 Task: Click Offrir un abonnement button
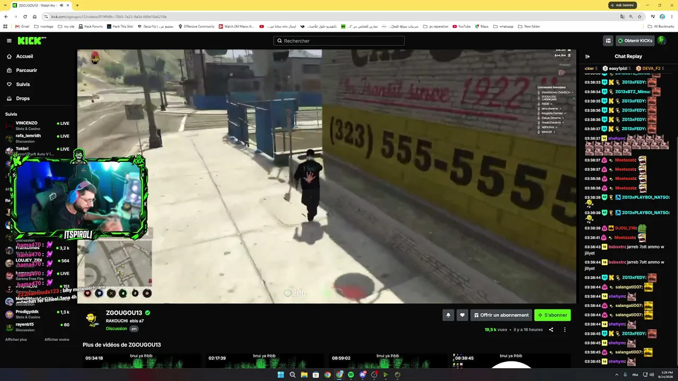(501, 315)
